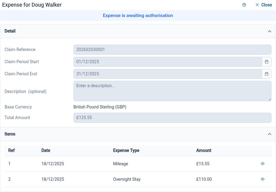This screenshot has width=276, height=192.
Task: Collapse the Items section chevron
Action: (270, 134)
